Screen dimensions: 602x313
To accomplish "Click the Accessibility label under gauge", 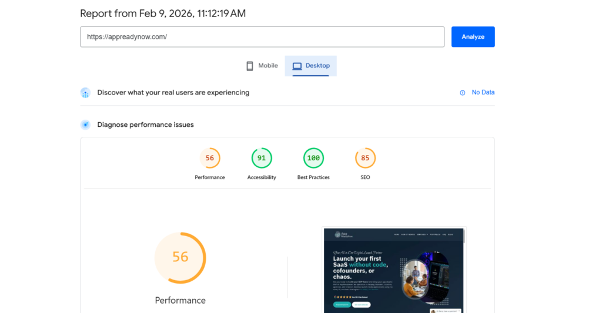I will [262, 177].
